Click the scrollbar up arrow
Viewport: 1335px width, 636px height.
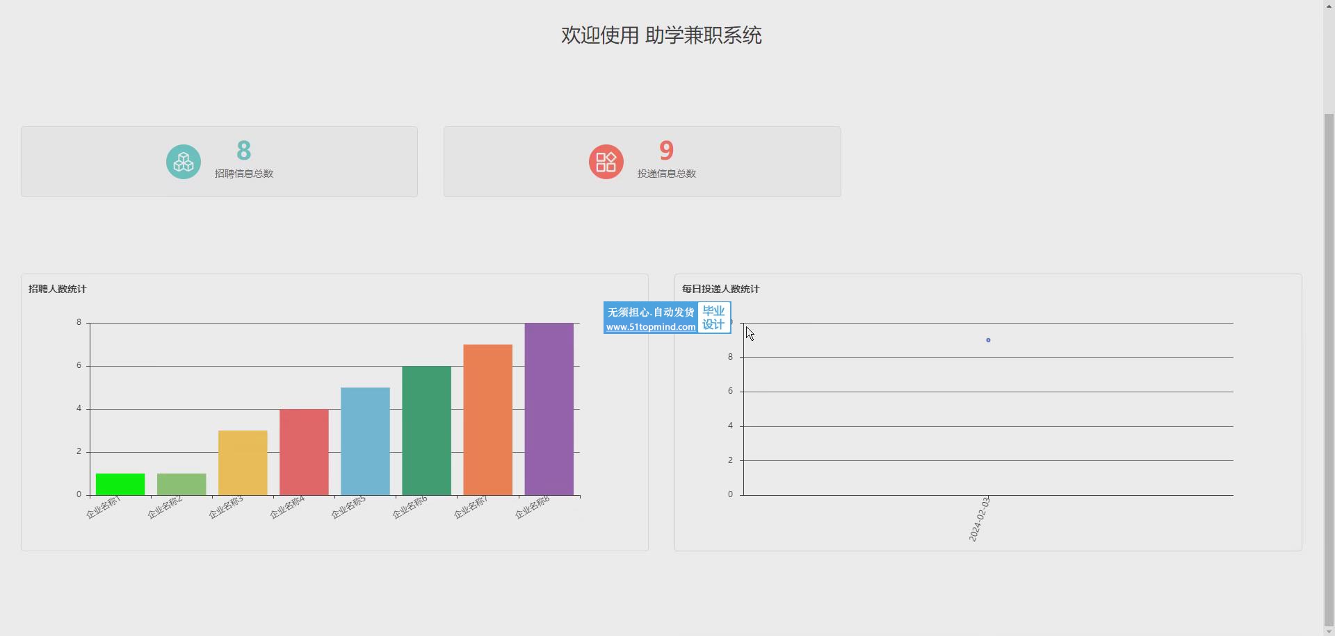(x=1329, y=5)
